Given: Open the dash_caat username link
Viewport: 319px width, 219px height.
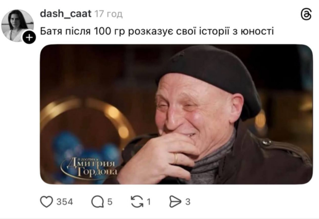Looking at the screenshot, I should 66,14.
